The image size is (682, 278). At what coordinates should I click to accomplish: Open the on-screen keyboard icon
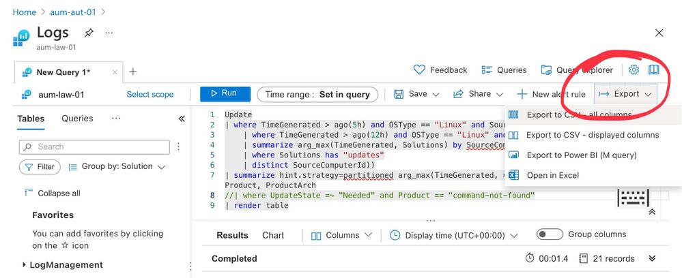pyautogui.click(x=634, y=198)
